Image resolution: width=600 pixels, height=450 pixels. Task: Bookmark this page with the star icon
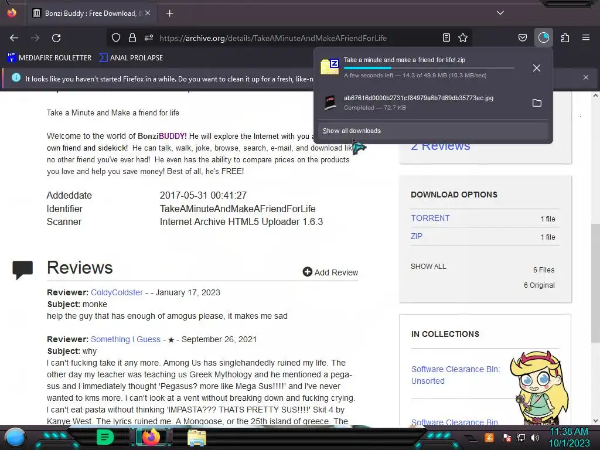[x=463, y=37]
